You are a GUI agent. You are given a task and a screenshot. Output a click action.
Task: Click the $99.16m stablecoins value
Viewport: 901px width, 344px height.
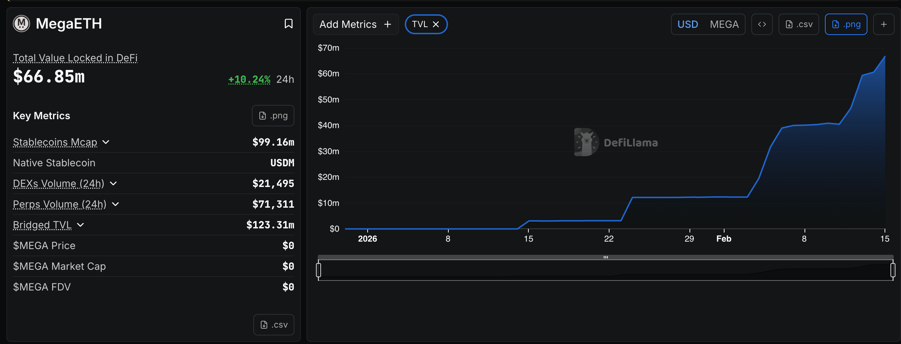coord(273,142)
